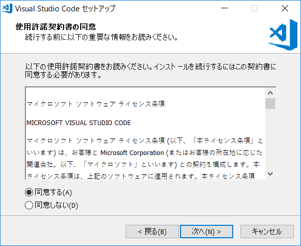Click the 使用許諾契約書の同意 heading
Viewport: 301px width, 246px height.
tap(56, 27)
